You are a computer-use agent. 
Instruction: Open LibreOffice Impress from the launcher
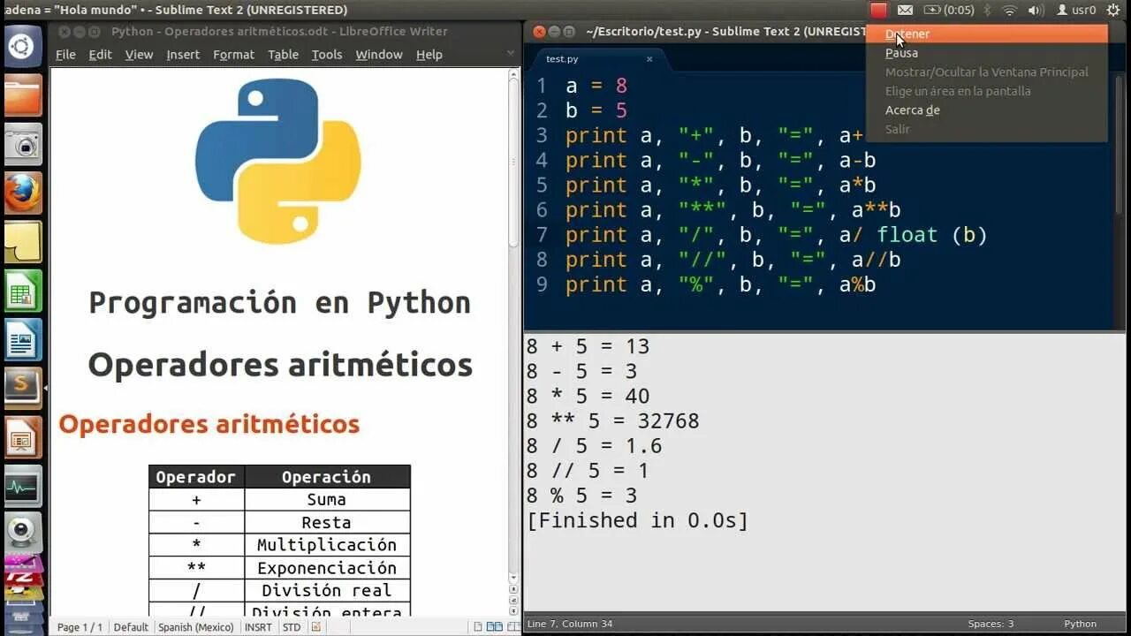(23, 437)
